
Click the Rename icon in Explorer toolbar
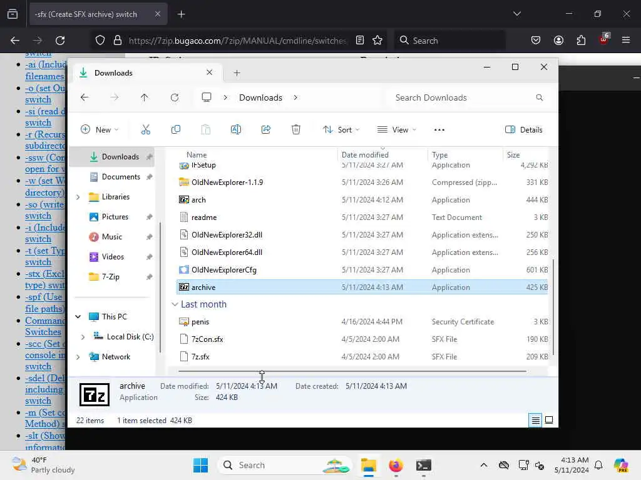(236, 130)
